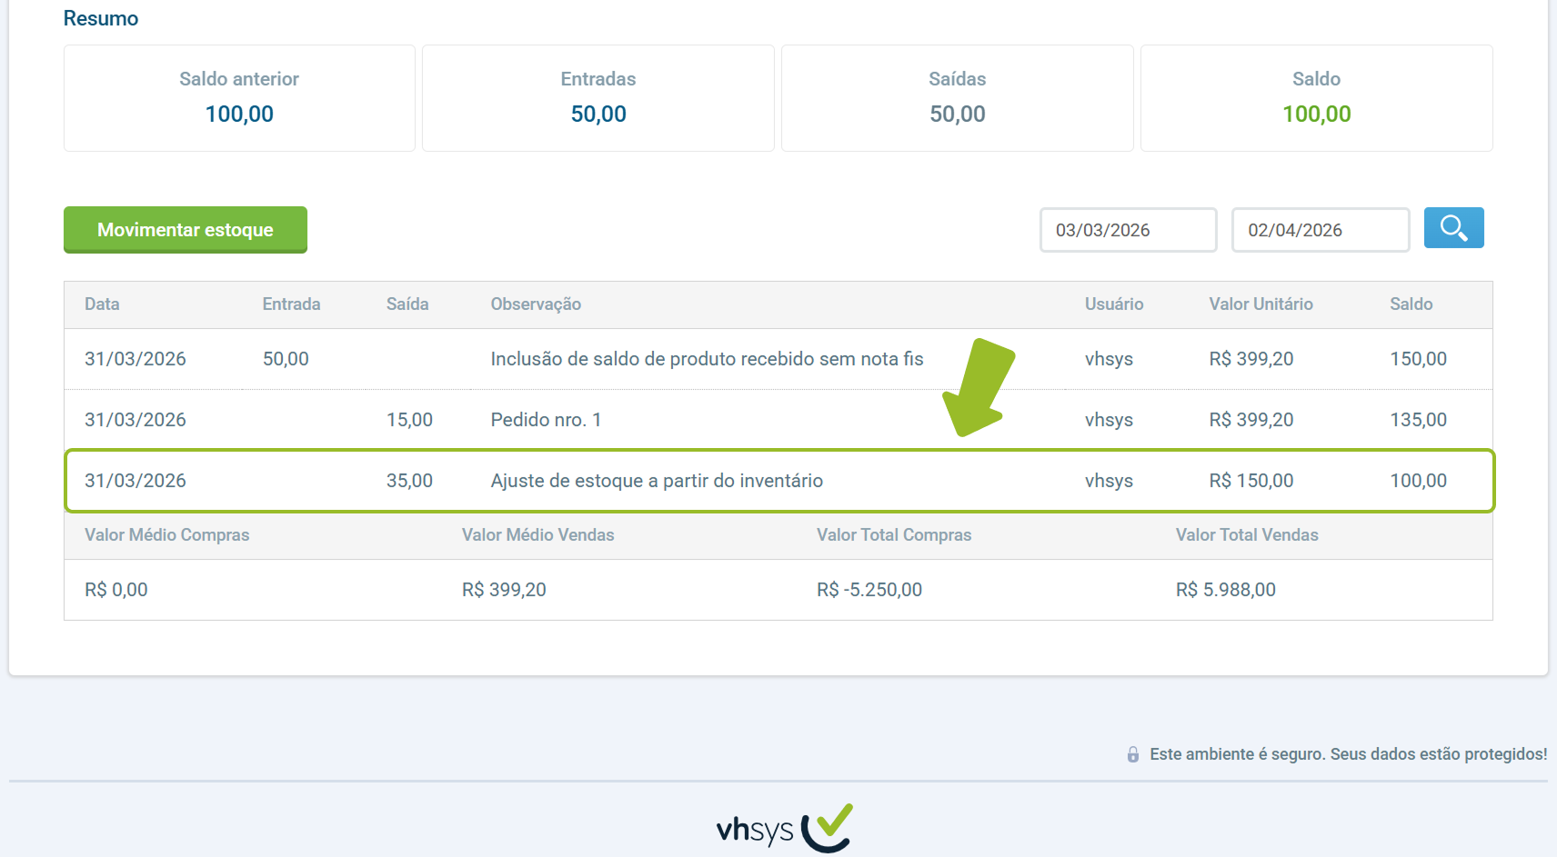Viewport: 1557px width, 857px height.
Task: Open the Movimentar estoque button
Action: coord(186,230)
